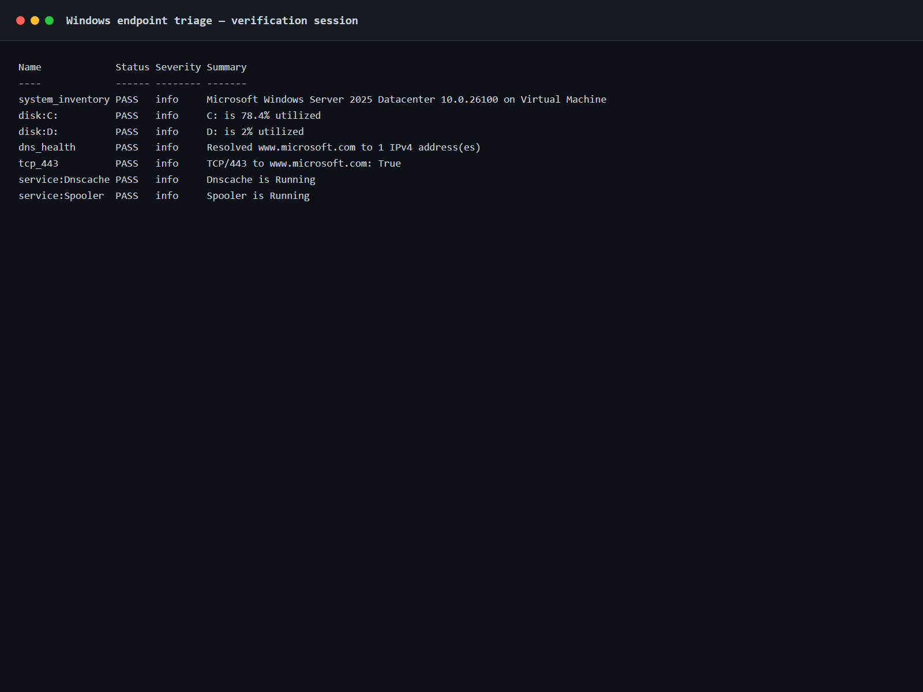Screen dimensions: 923x692
Task: Click 'TCP/443 to www.microsoft.com: True' summary
Action: click(x=303, y=164)
